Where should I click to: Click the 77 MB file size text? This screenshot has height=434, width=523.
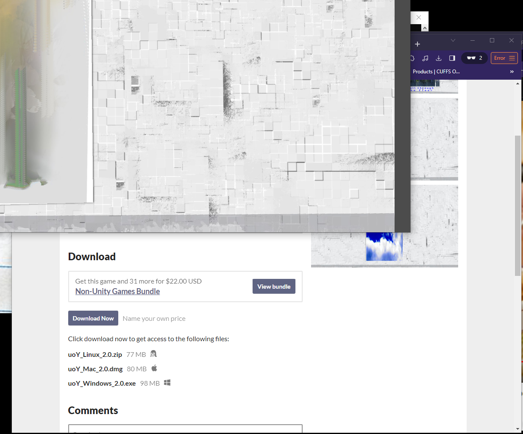[x=136, y=354]
